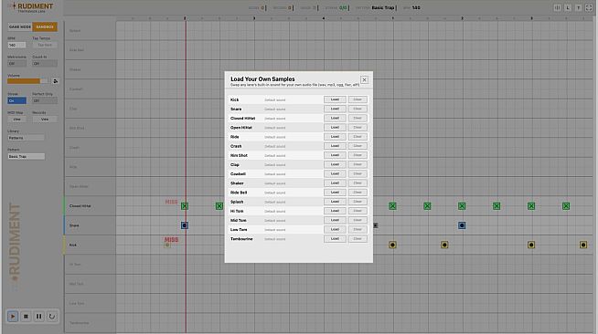598x334 pixels.
Task: Close the Load Your Own Samples dialog
Action: pyautogui.click(x=364, y=80)
